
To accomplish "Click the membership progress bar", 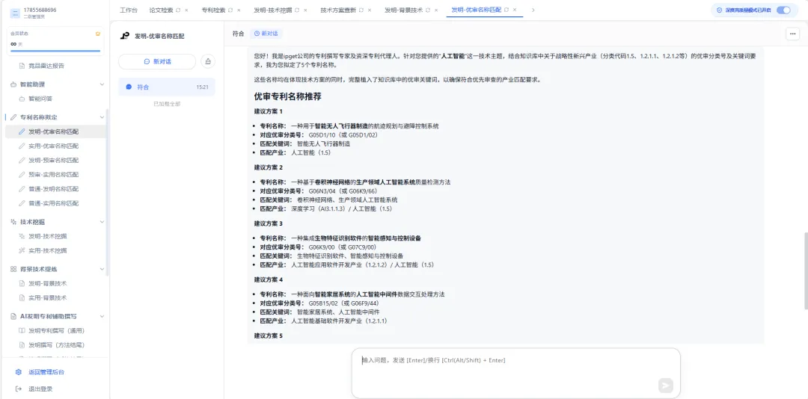I will pos(55,51).
